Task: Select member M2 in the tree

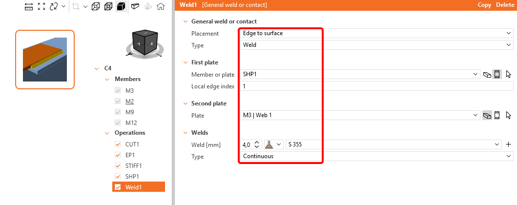Action: (129, 102)
